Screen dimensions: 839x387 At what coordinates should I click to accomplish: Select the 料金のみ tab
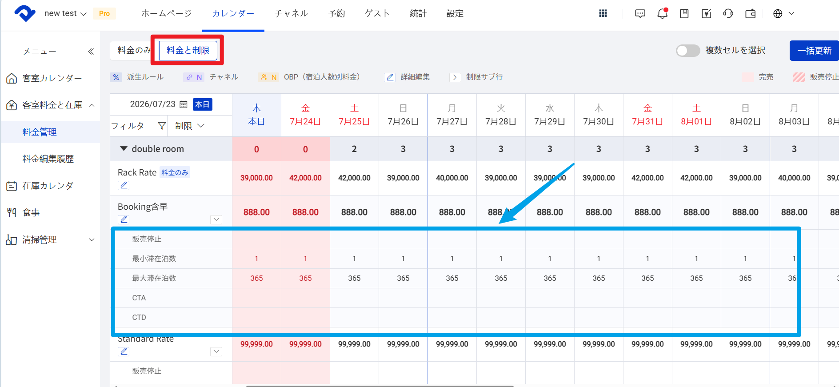134,51
